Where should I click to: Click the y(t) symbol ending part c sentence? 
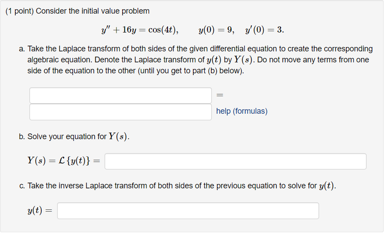point(326,186)
